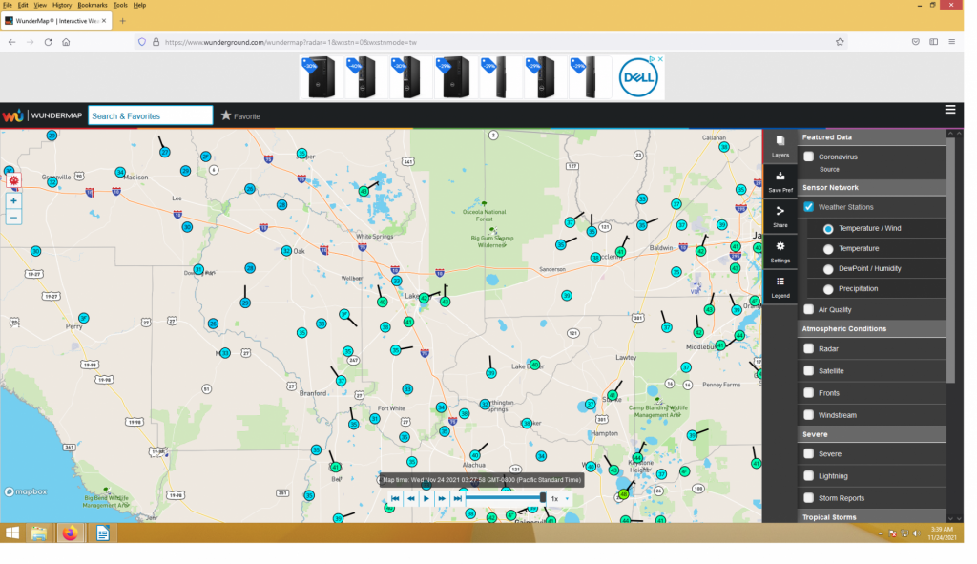Click the Search & Favorites field
The image size is (977, 564).
click(152, 117)
